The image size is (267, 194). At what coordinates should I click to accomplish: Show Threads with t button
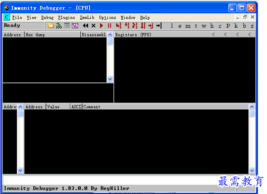click(x=196, y=26)
